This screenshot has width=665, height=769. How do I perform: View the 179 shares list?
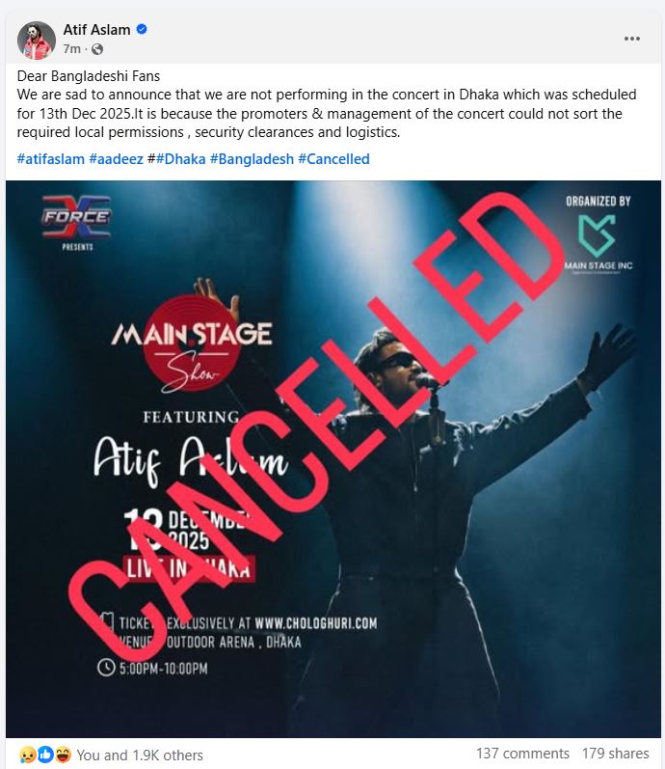(615, 754)
